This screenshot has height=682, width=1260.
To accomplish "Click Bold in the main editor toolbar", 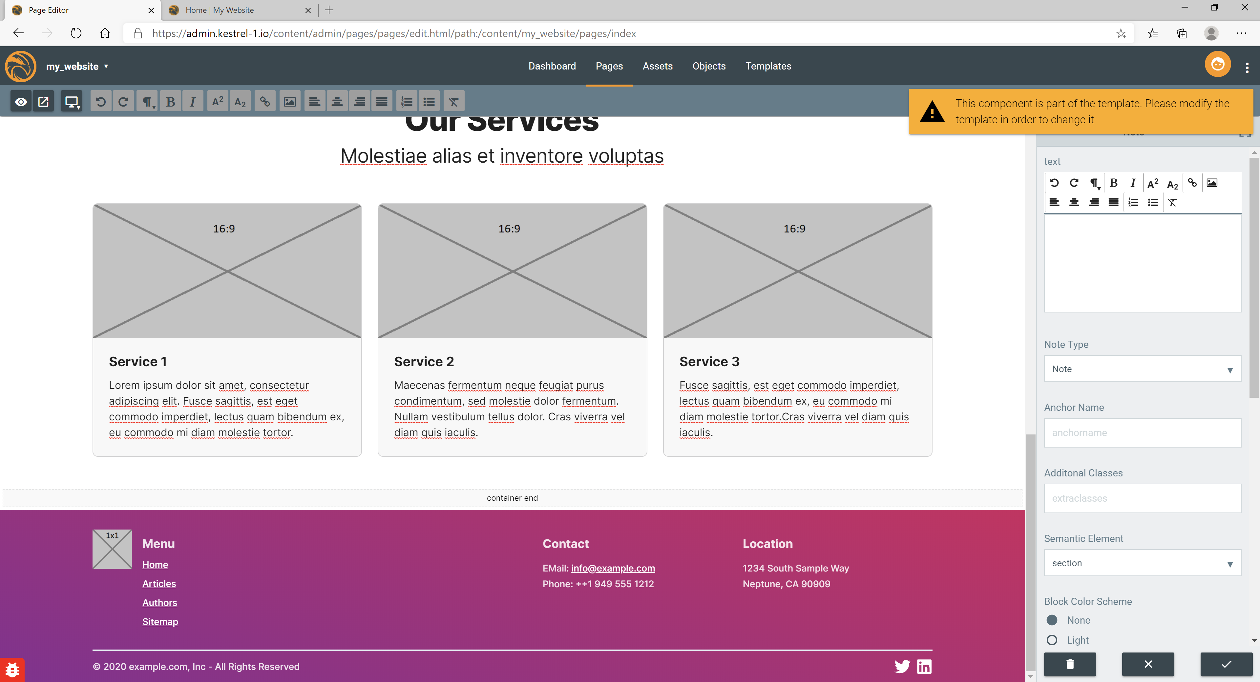I will [x=170, y=102].
